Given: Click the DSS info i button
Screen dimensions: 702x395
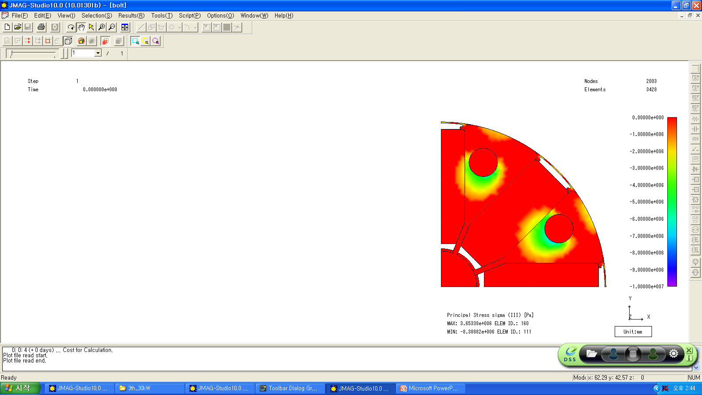Looking at the screenshot, I should (x=689, y=359).
